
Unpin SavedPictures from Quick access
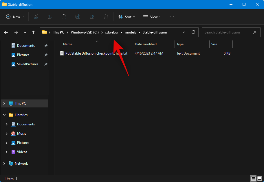pyautogui.click(x=46, y=64)
